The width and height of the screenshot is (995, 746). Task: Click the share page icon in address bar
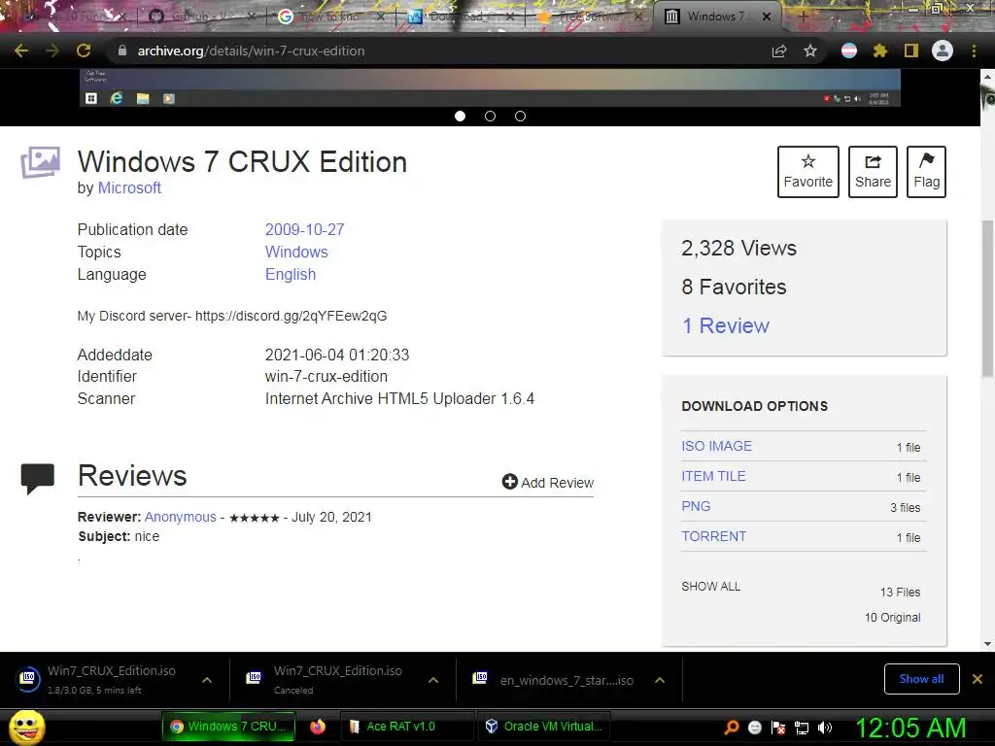click(x=779, y=51)
